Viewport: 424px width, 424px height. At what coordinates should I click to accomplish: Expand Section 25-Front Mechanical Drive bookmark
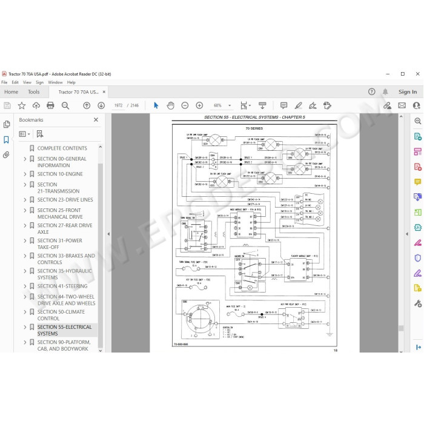point(25,210)
